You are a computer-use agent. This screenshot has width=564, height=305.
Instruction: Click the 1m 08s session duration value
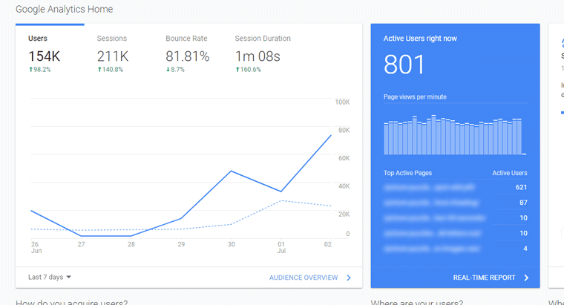pyautogui.click(x=258, y=56)
